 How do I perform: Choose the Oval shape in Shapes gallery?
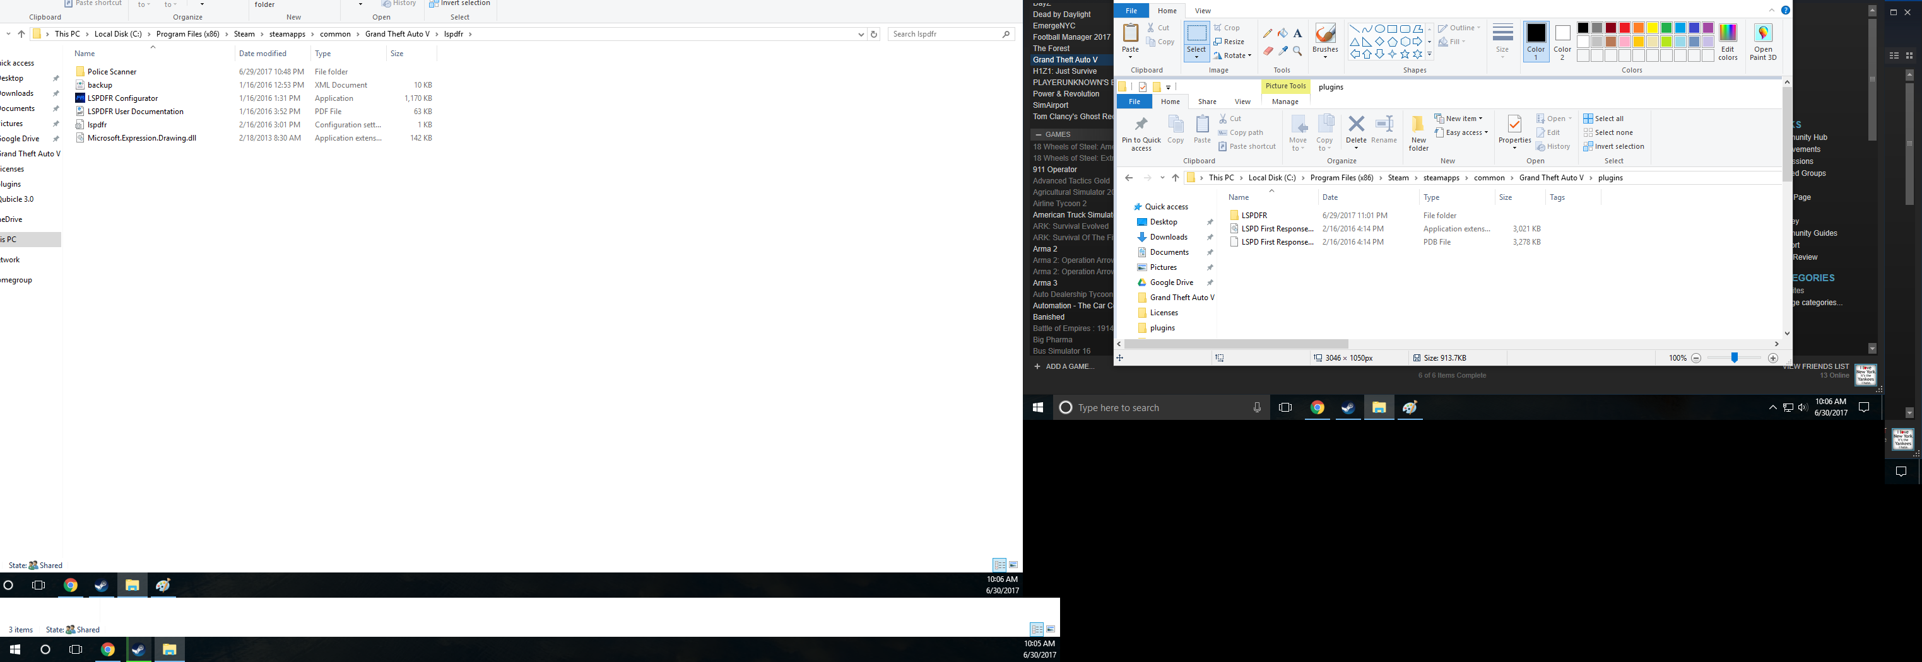coord(1379,29)
